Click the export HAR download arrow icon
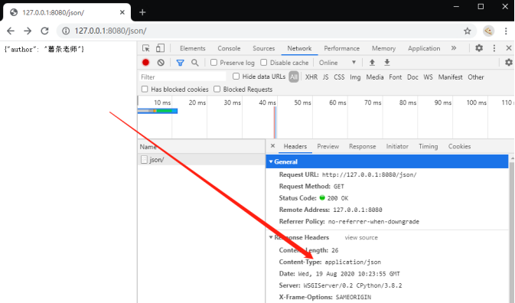 387,63
